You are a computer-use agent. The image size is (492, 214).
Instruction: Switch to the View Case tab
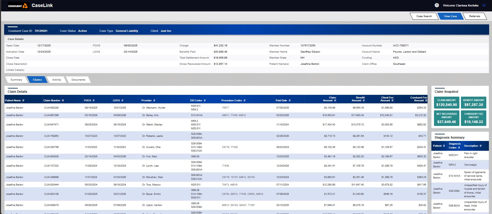[450, 16]
